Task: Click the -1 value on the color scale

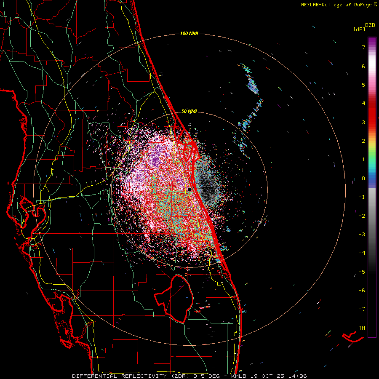Action: [362, 197]
